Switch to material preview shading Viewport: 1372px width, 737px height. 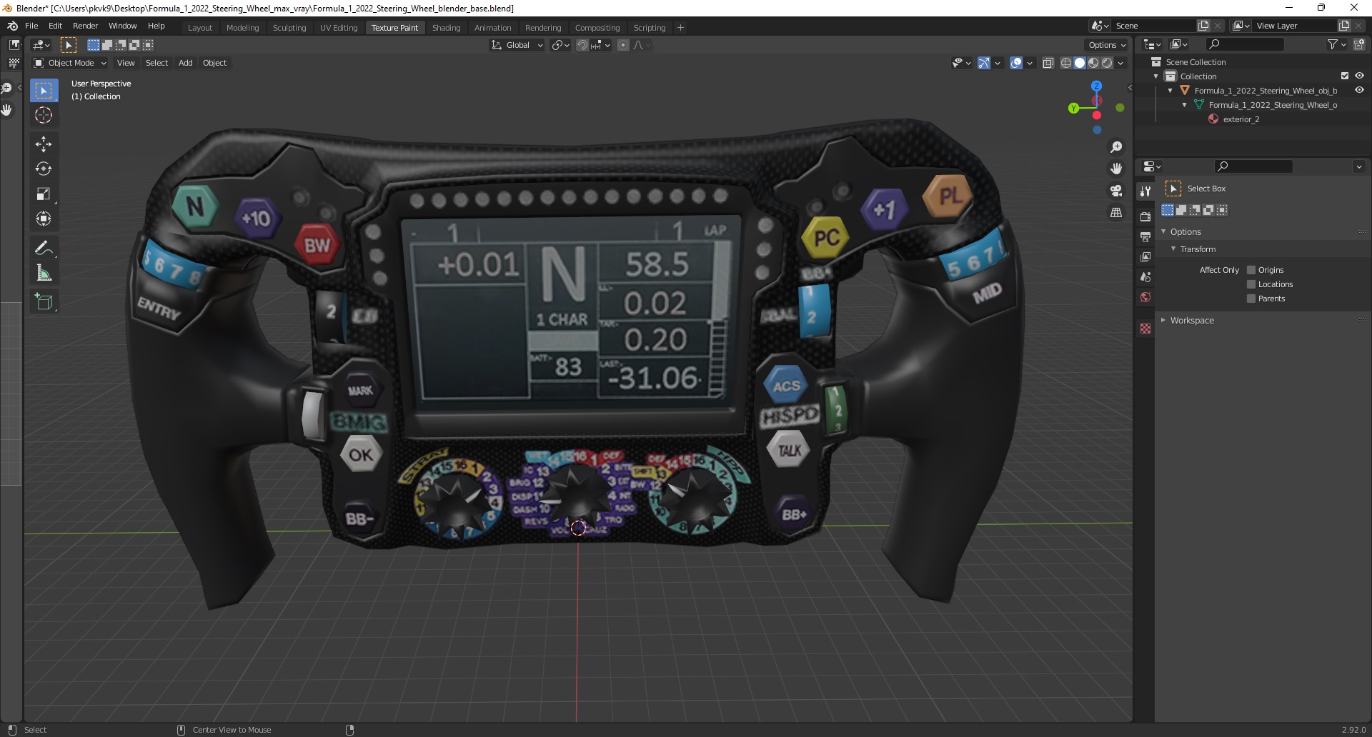pyautogui.click(x=1093, y=63)
